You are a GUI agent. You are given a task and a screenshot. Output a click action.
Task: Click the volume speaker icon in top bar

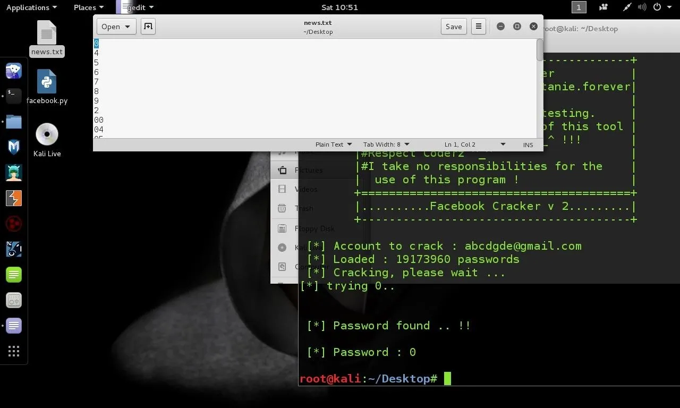(x=642, y=7)
